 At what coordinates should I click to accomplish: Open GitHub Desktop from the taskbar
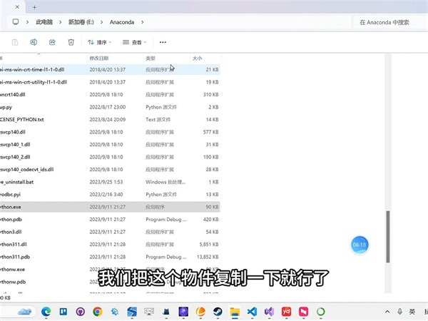pos(80,312)
